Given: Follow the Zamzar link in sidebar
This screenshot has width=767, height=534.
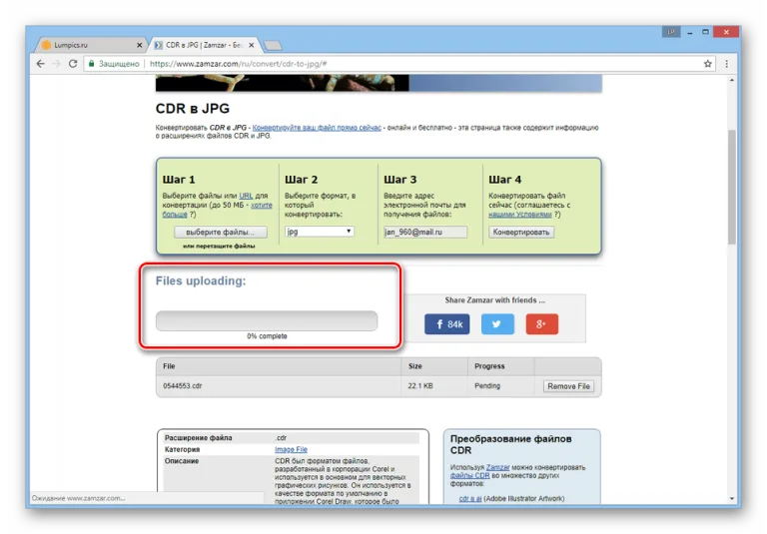Looking at the screenshot, I should [497, 467].
